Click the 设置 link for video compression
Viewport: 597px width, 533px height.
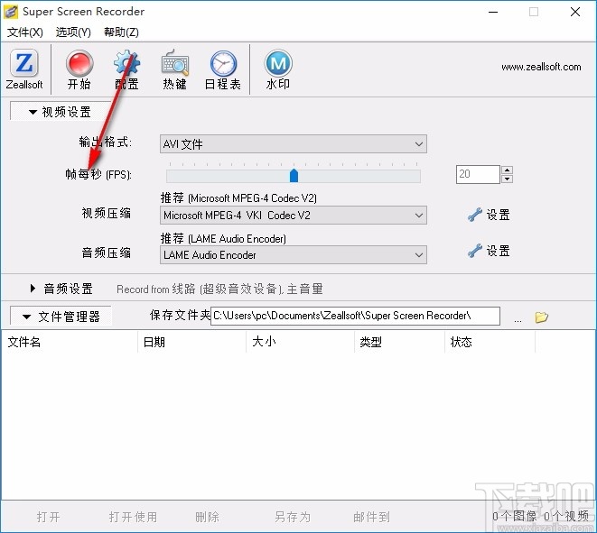click(498, 215)
